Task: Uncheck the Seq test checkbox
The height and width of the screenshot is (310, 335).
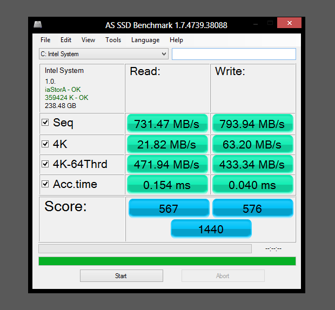Action: pos(45,123)
